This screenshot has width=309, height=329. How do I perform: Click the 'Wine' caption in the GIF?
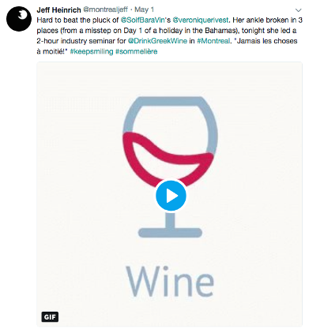coord(170,281)
